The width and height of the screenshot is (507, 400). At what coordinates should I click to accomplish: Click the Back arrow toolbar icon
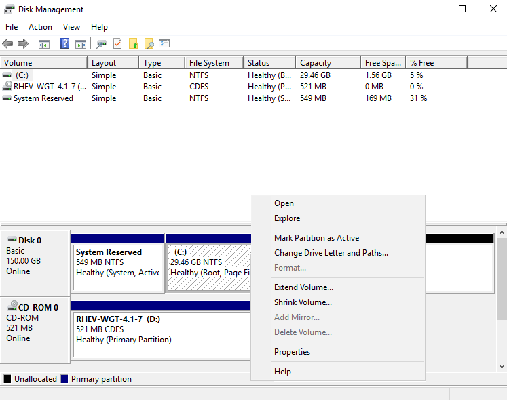point(7,44)
